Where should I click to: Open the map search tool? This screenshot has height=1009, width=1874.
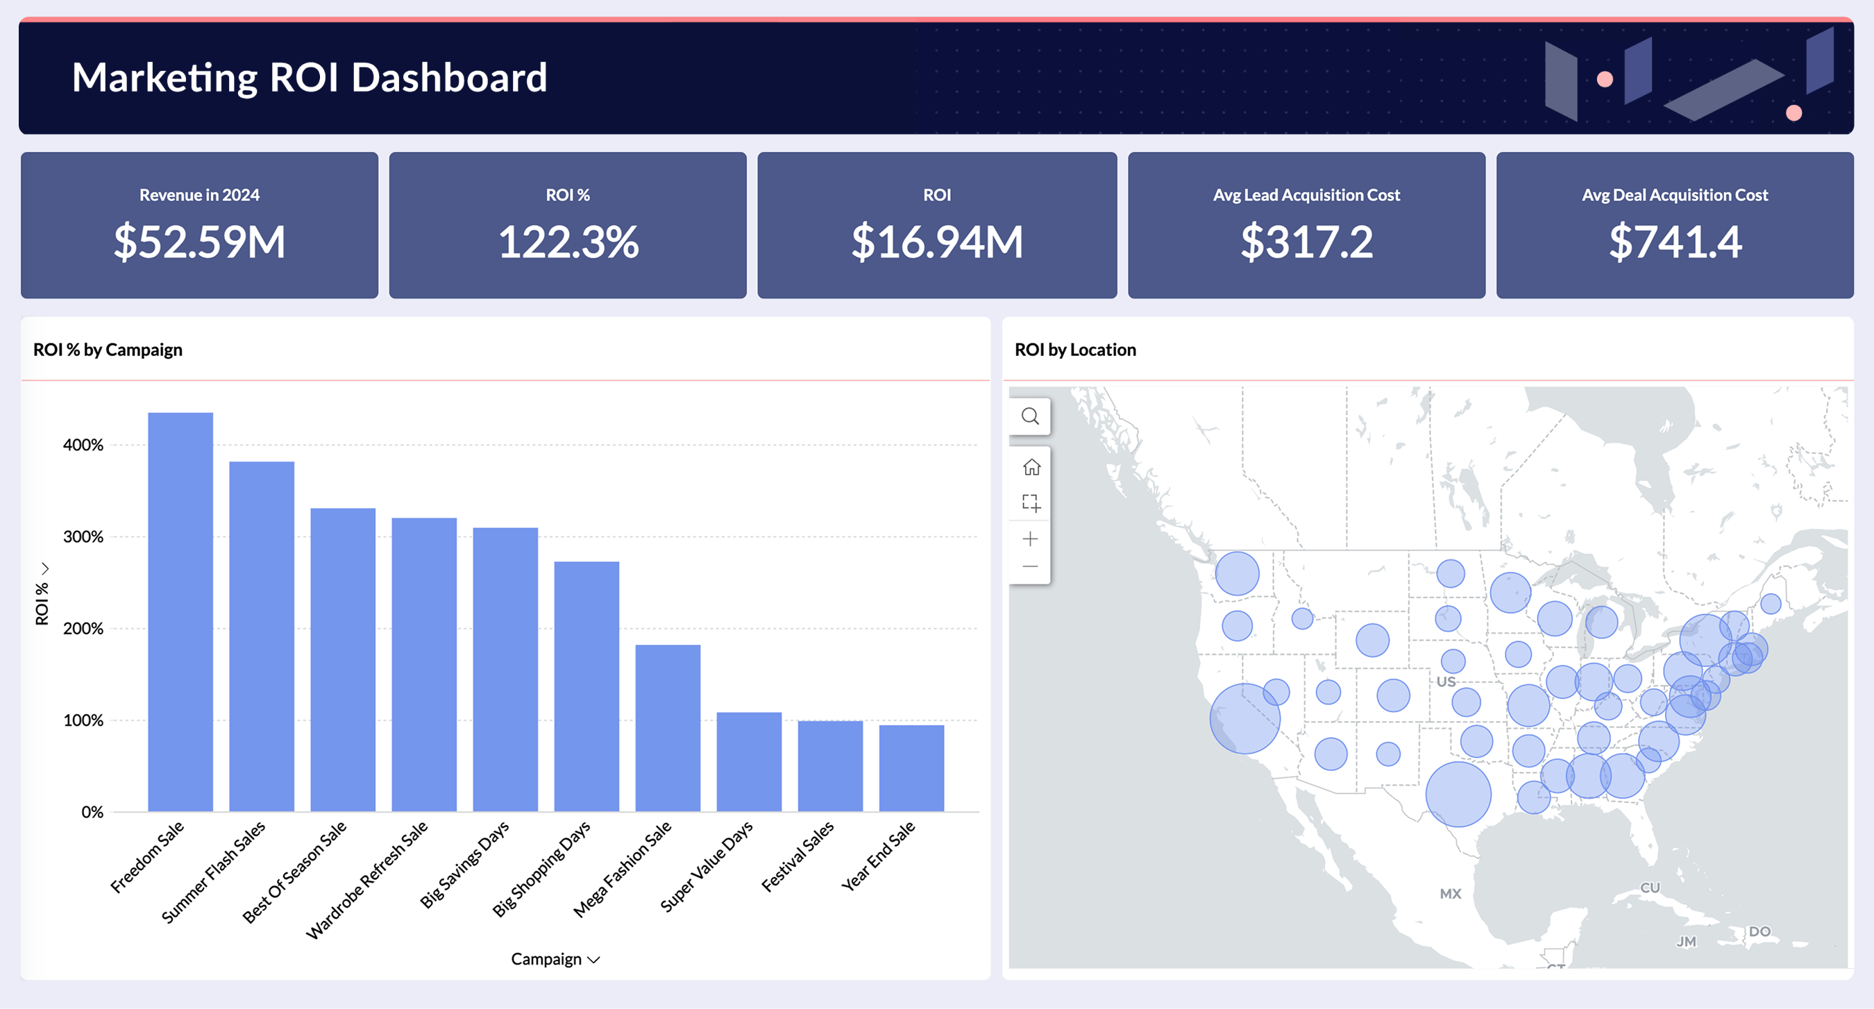click(x=1030, y=416)
